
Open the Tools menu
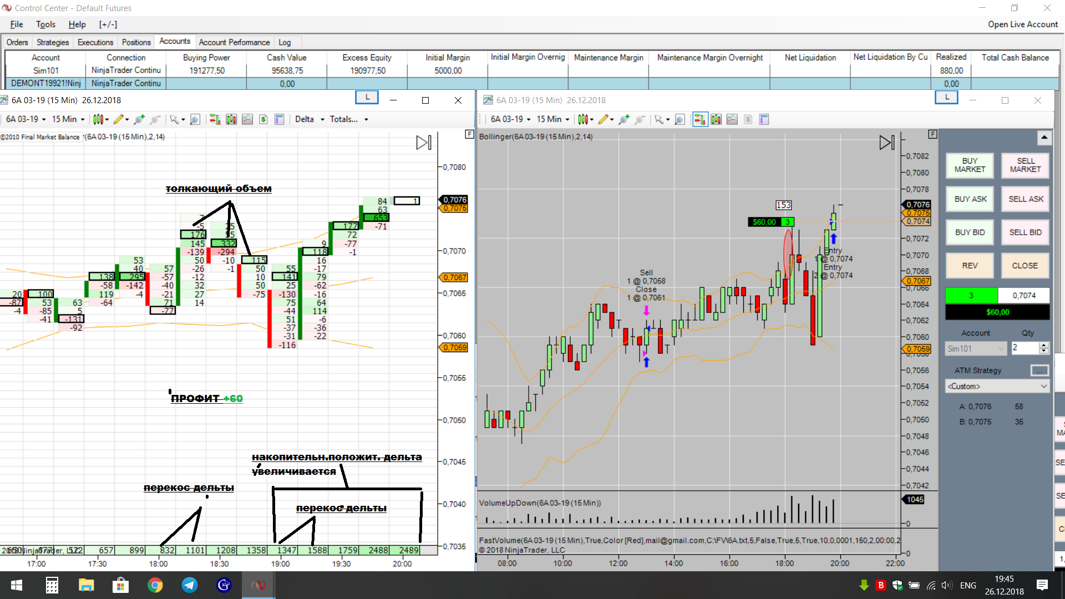pyautogui.click(x=45, y=24)
